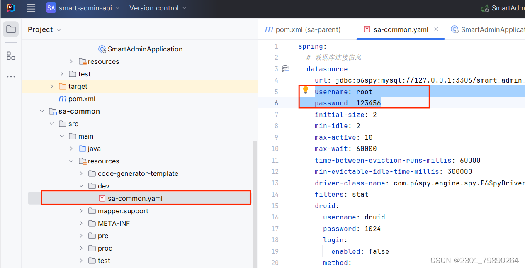Click the 'enabled: false' line

tap(360, 251)
